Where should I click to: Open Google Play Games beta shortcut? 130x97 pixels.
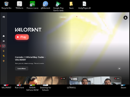click(58, 6)
